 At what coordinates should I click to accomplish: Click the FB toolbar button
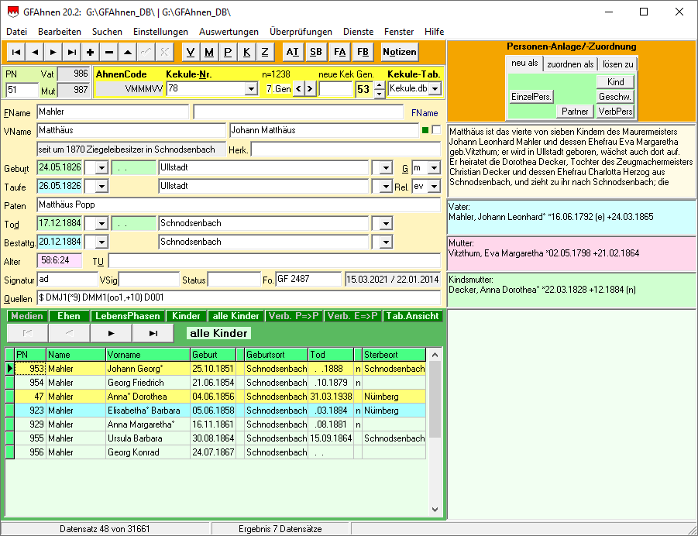(363, 52)
